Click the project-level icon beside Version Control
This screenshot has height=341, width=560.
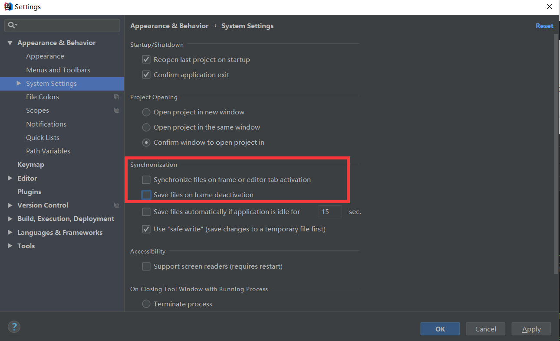point(116,205)
